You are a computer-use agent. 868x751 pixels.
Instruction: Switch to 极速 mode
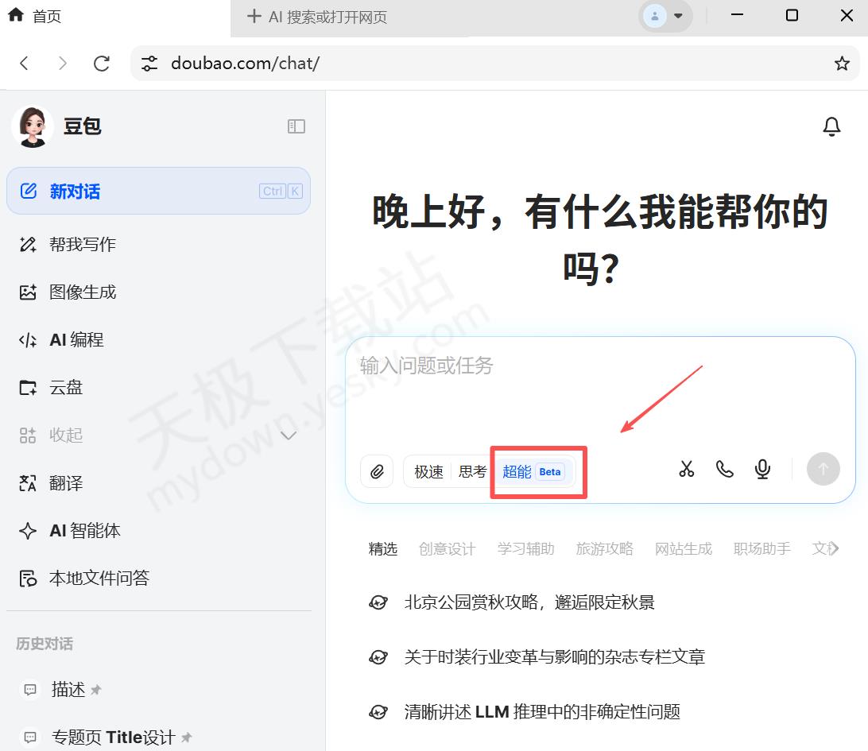pyautogui.click(x=428, y=471)
